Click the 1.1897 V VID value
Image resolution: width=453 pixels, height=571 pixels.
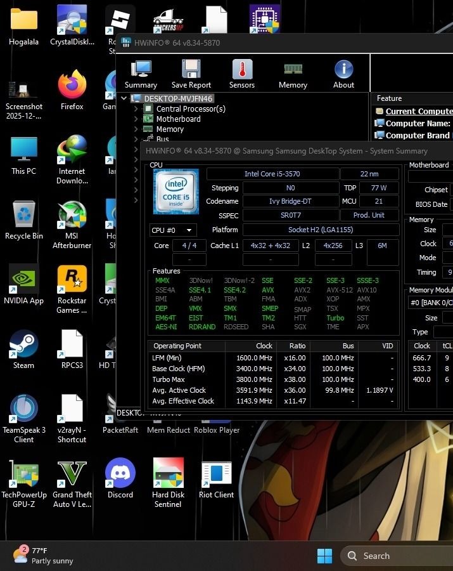[x=380, y=390]
